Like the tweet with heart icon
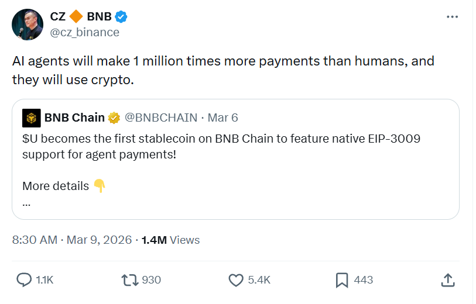Image resolution: width=476 pixels, height=304 pixels. click(x=235, y=280)
